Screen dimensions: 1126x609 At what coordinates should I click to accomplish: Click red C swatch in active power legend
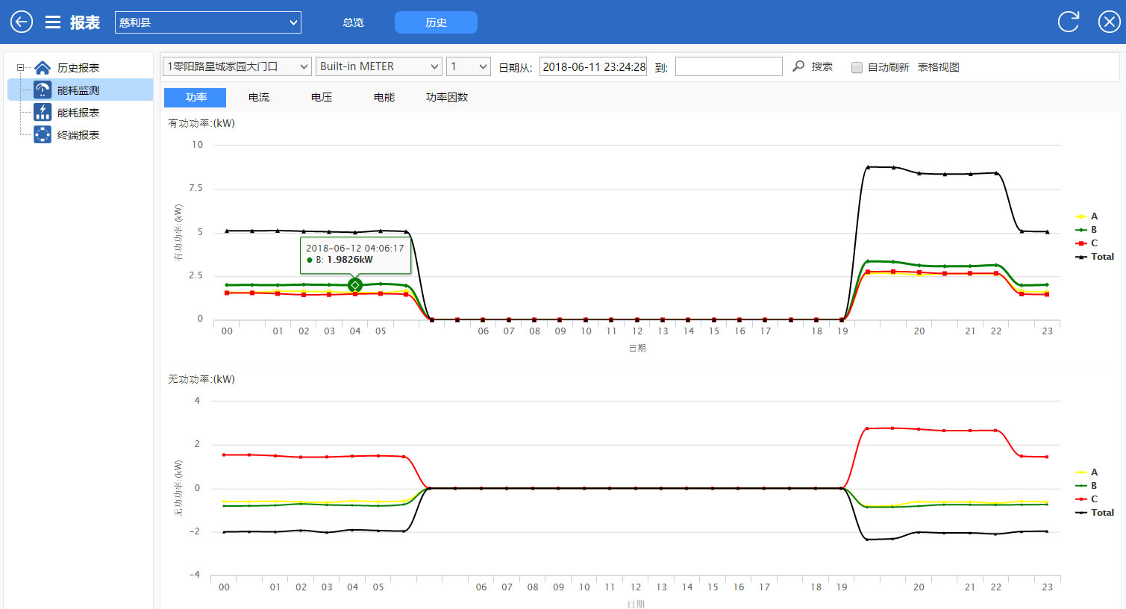[x=1080, y=243]
